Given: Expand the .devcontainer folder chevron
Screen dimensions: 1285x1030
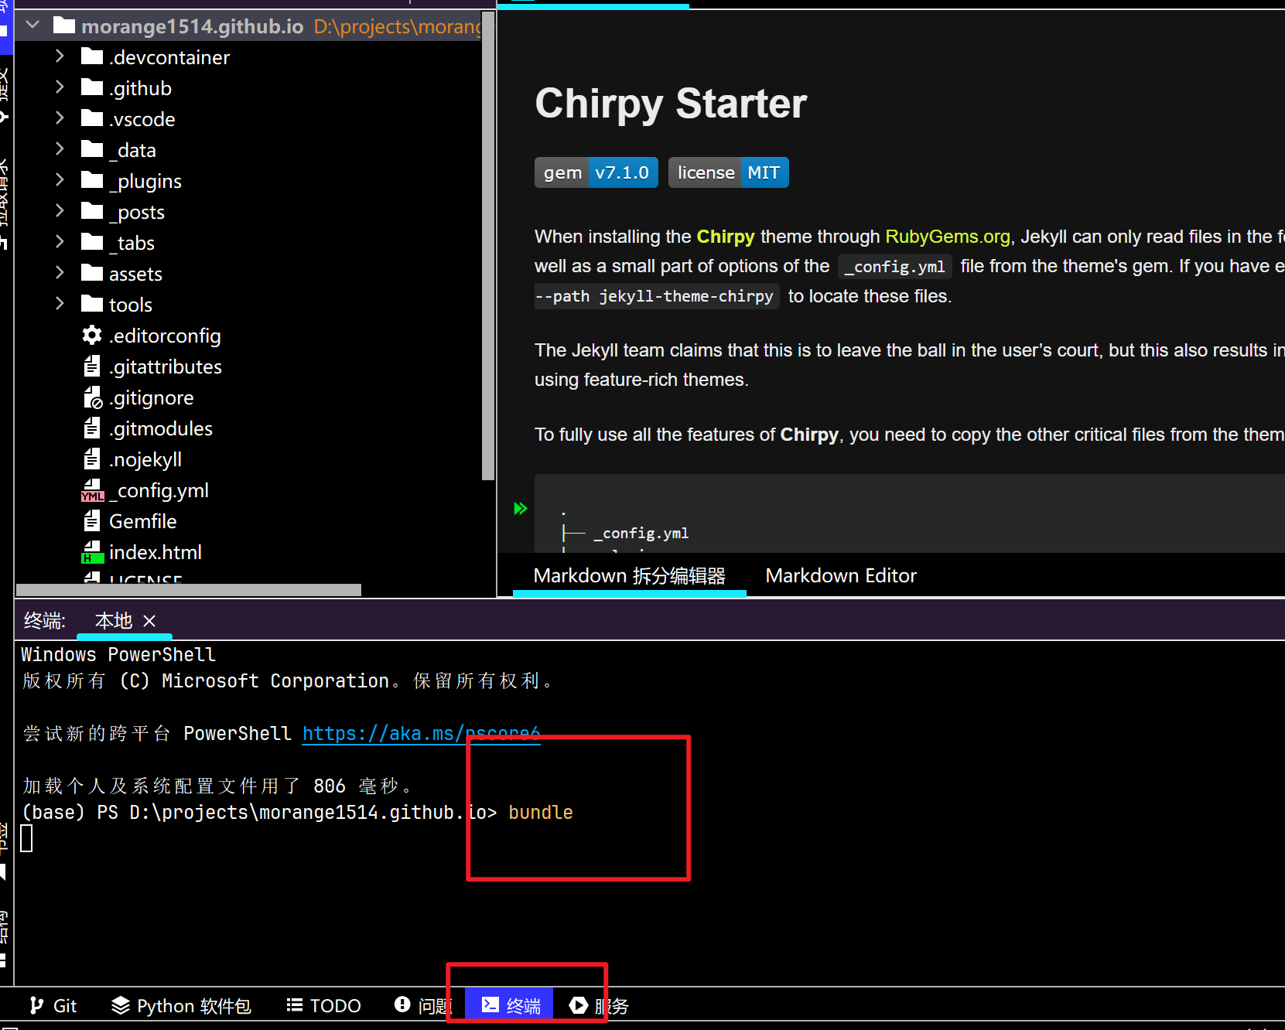Looking at the screenshot, I should pos(60,56).
